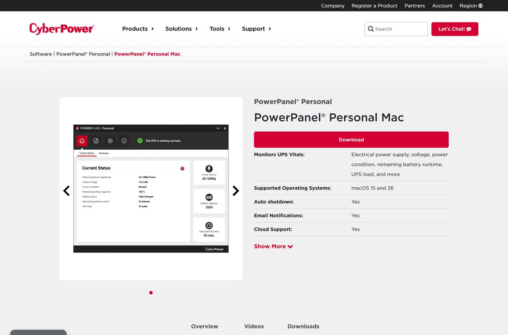Click the Battery Capacity icon

tap(209, 198)
